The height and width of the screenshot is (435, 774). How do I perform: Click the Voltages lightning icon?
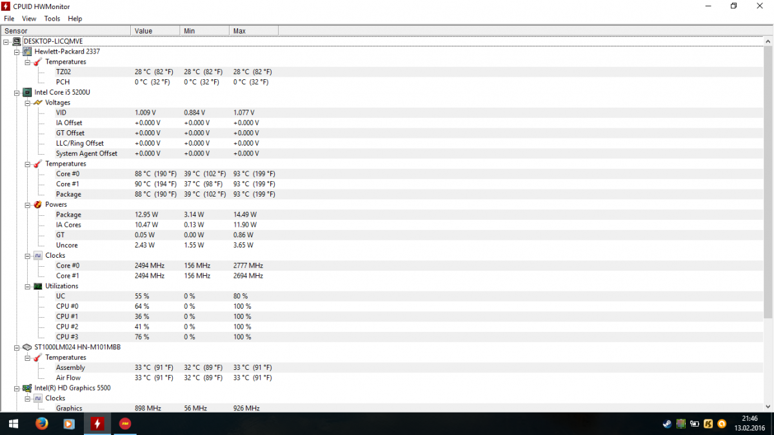click(x=38, y=102)
